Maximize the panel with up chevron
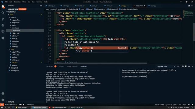This screenshot has height=109, width=195. coord(189,66)
